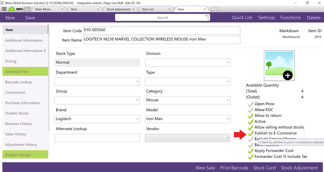Click the Alternate Lookup input field

pos(97,138)
